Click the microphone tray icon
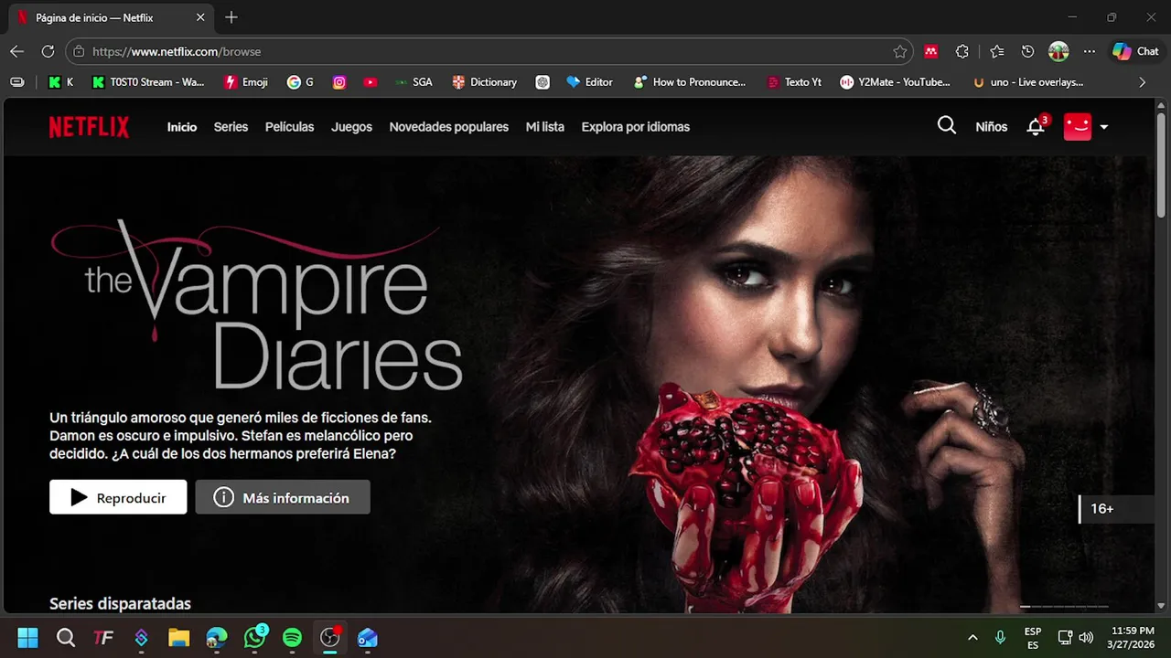 click(x=1000, y=638)
